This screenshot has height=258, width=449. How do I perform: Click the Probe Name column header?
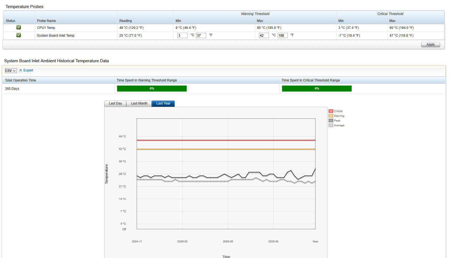pos(46,21)
